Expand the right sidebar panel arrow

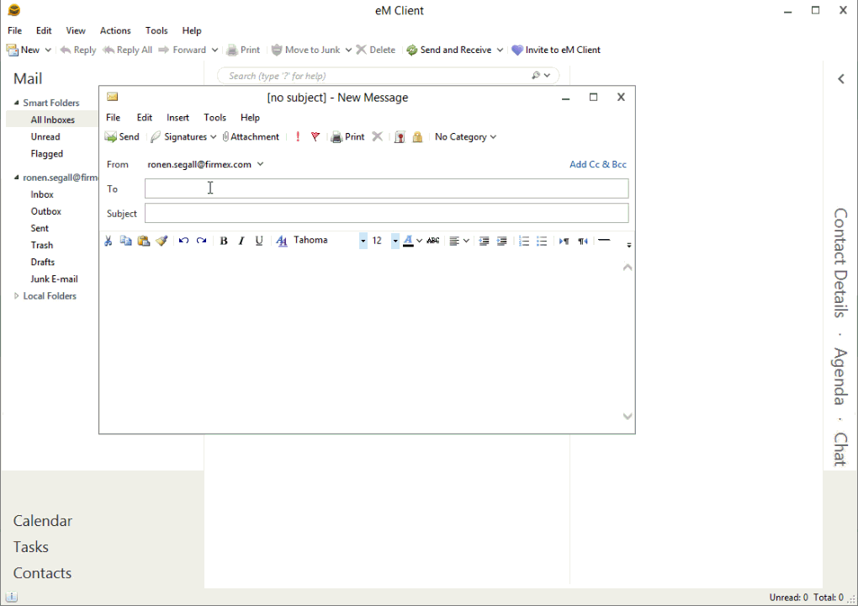coord(841,79)
